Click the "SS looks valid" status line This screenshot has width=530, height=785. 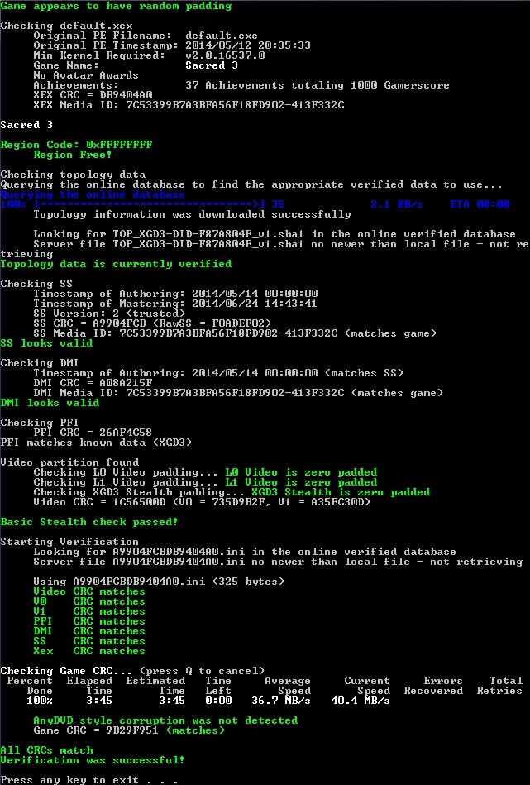point(46,343)
